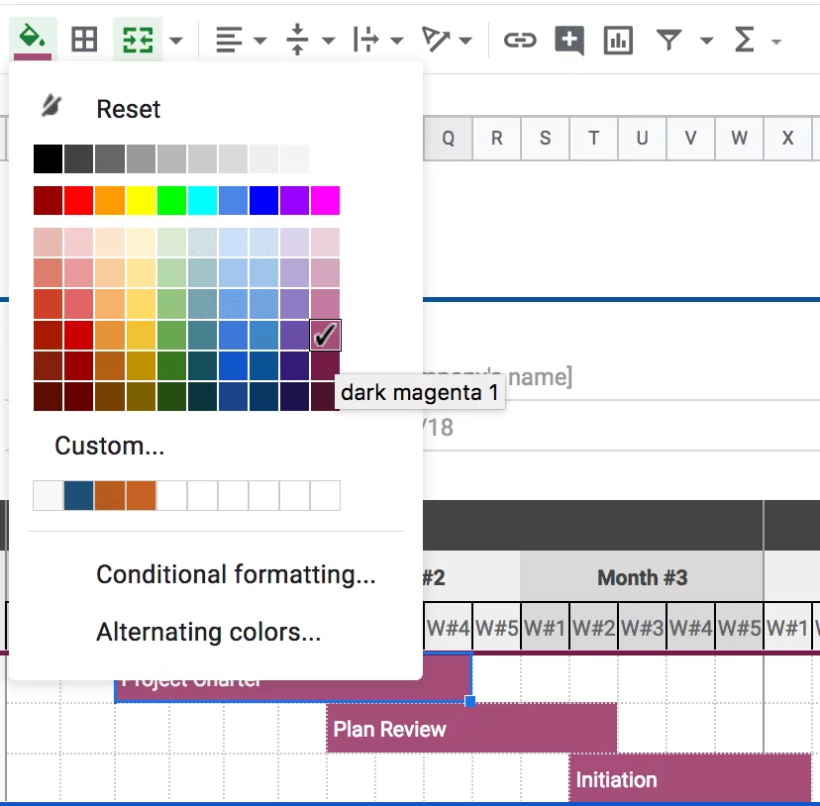Pick the black color swatch

pos(49,158)
